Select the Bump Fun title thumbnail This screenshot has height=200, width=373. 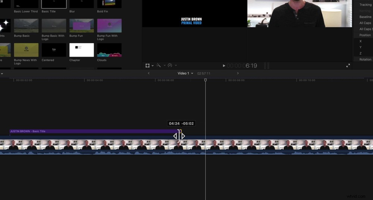point(82,25)
